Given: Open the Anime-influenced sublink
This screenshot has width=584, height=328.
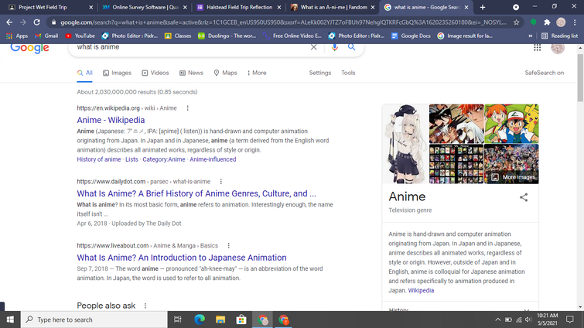Looking at the screenshot, I should [213, 159].
